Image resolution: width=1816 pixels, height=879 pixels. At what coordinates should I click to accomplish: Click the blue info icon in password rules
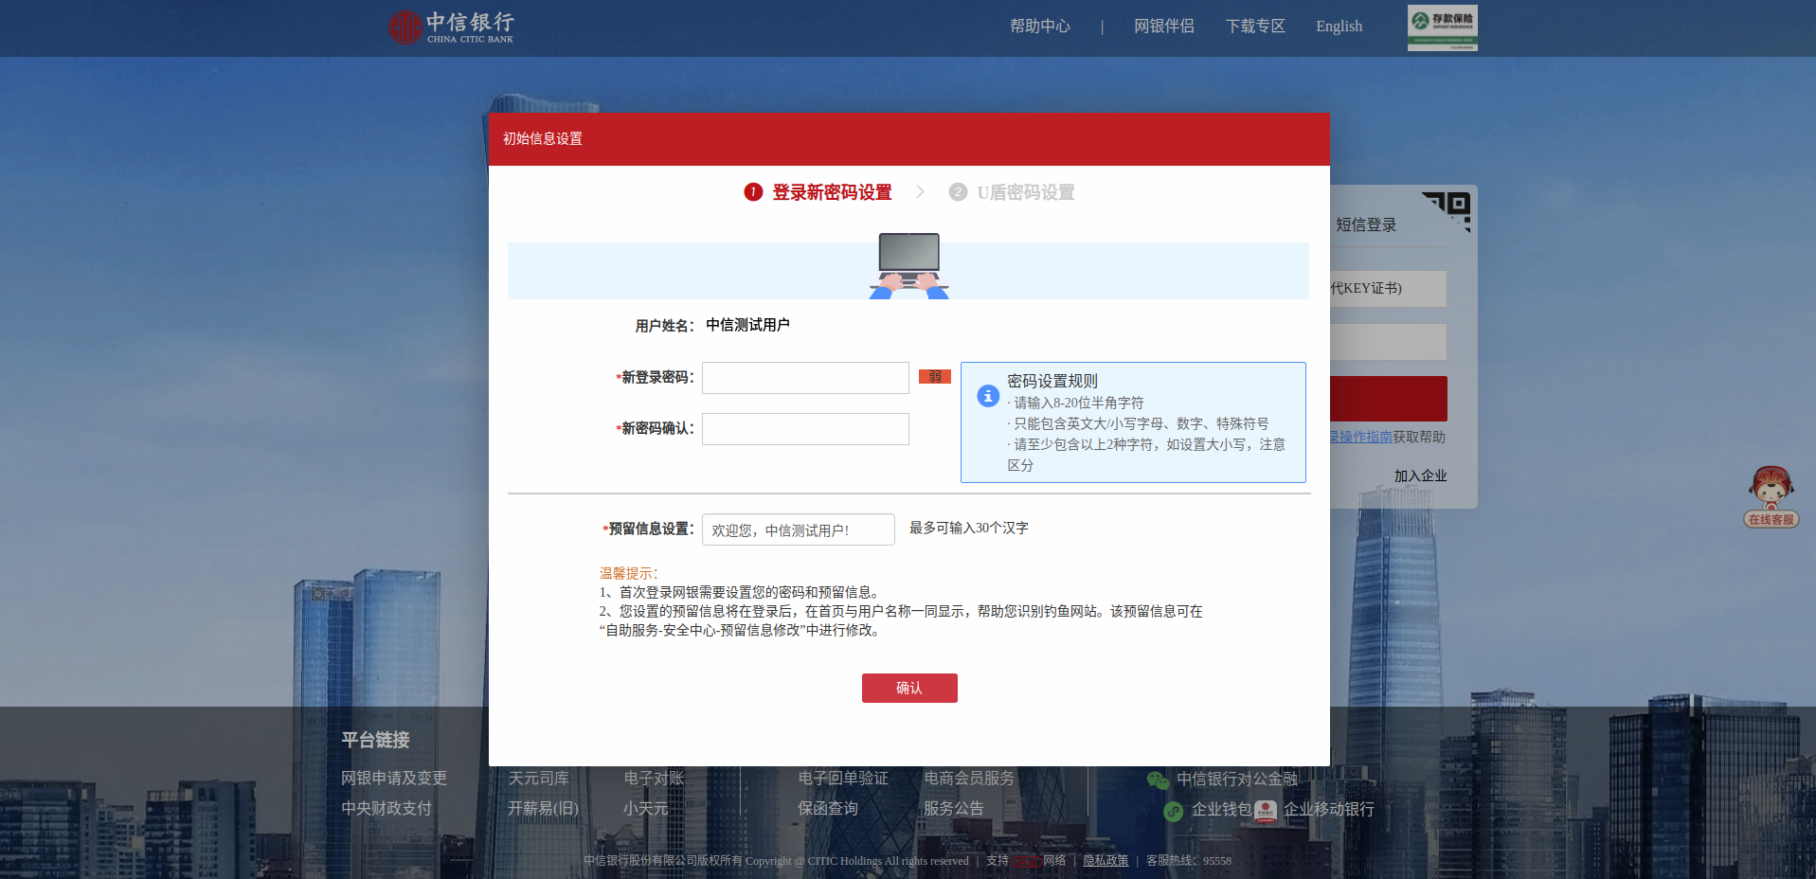click(x=988, y=396)
